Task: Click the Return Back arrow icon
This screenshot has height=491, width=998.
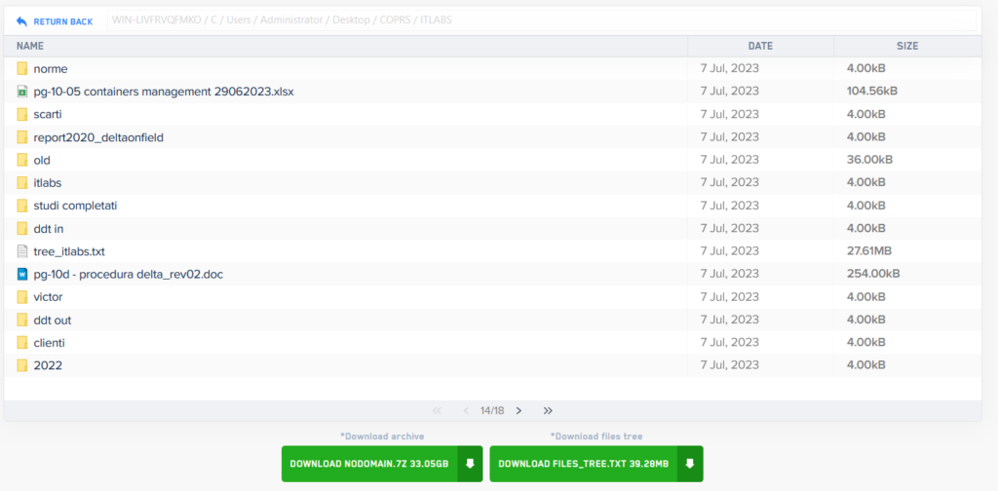Action: [x=21, y=20]
